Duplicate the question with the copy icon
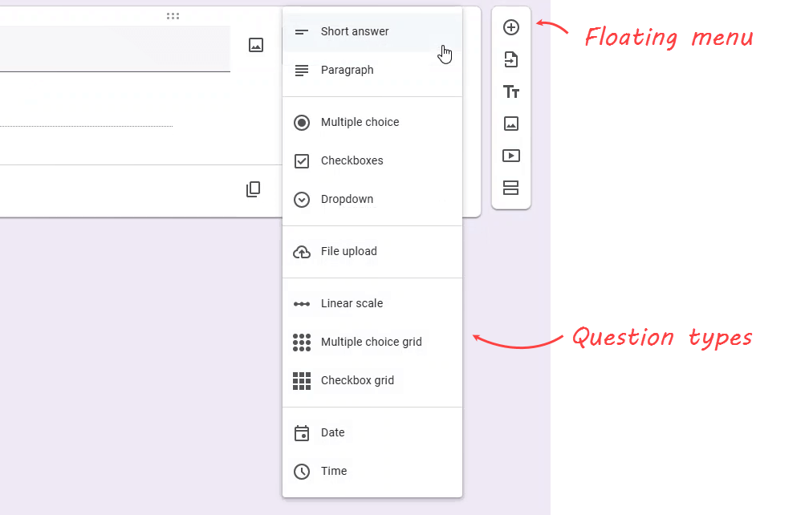805x515 pixels. pos(253,189)
